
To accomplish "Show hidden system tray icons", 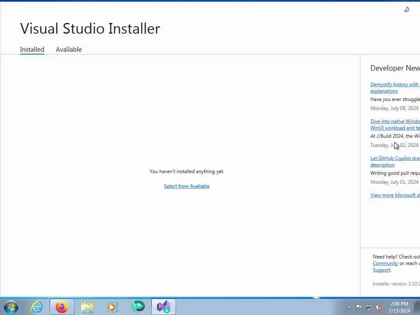I will [349, 307].
